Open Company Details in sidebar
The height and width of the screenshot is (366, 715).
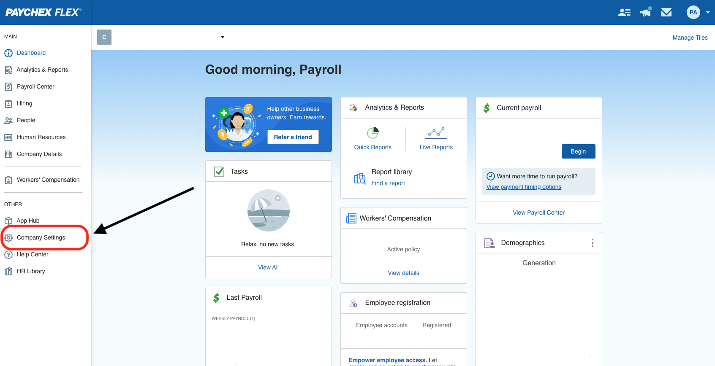click(39, 154)
